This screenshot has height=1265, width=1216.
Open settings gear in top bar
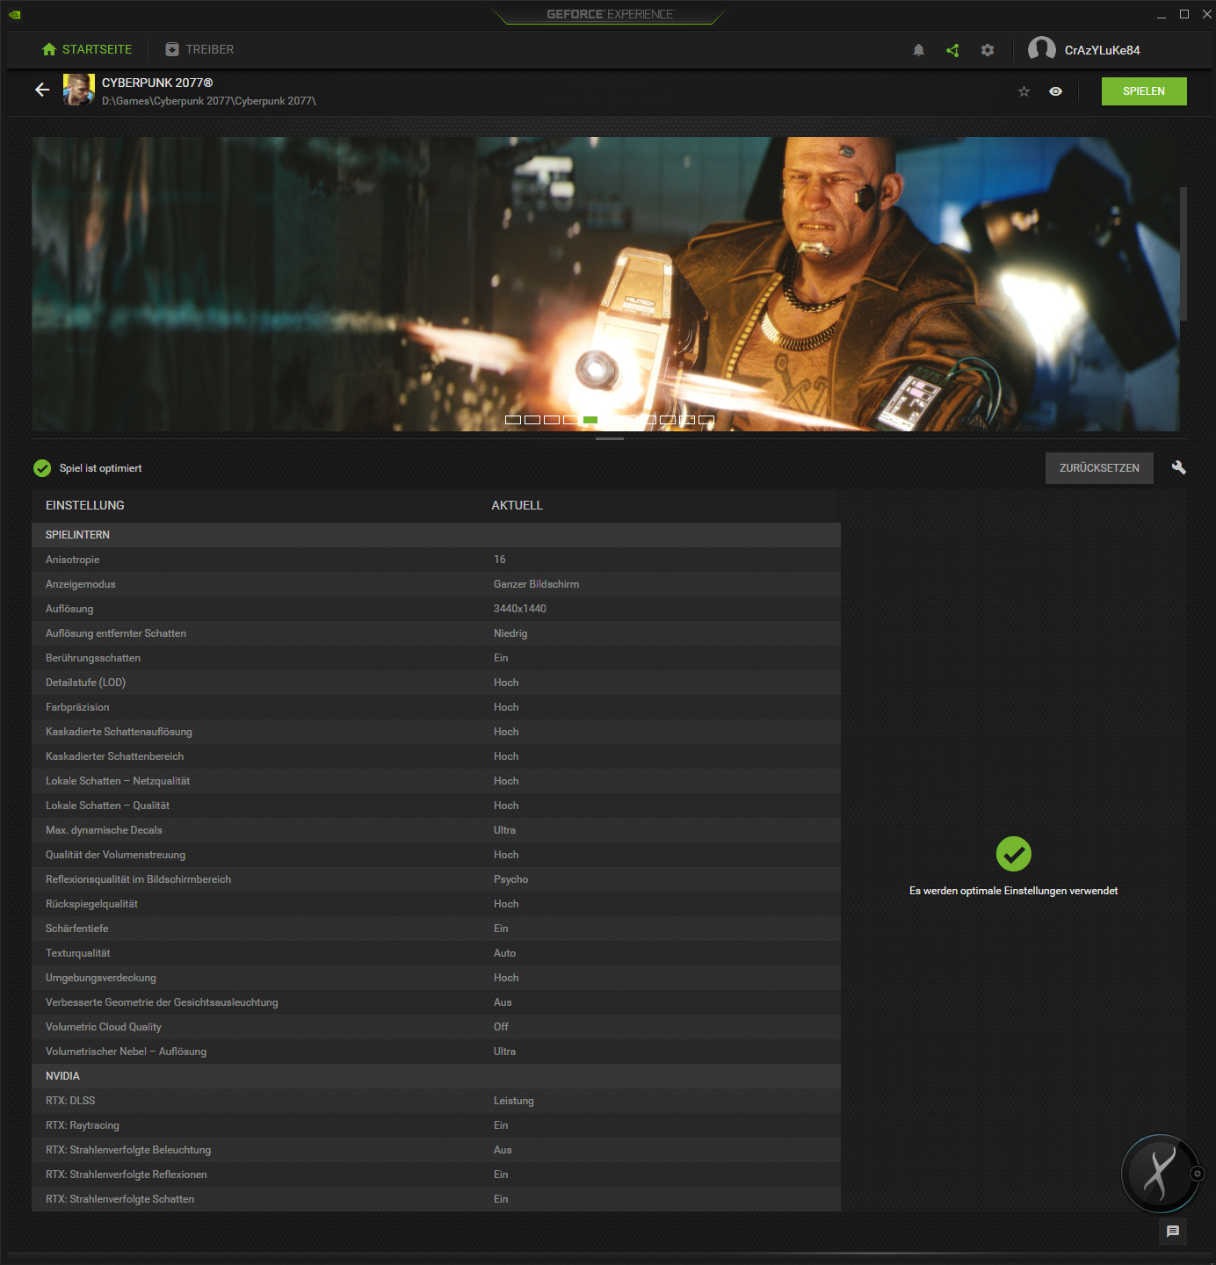tap(988, 50)
